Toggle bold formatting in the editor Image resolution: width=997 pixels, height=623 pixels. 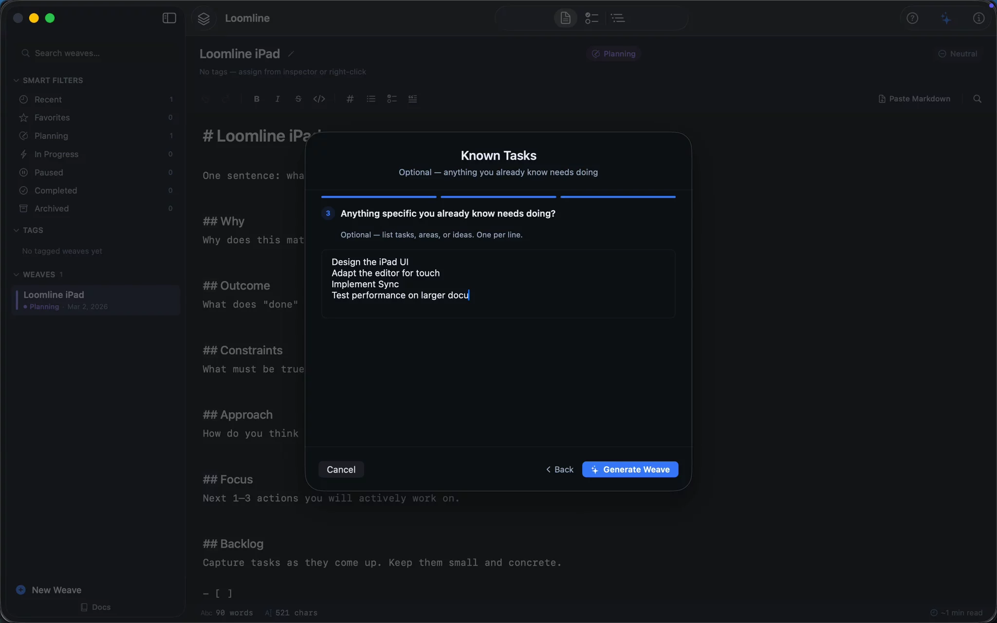pyautogui.click(x=257, y=99)
